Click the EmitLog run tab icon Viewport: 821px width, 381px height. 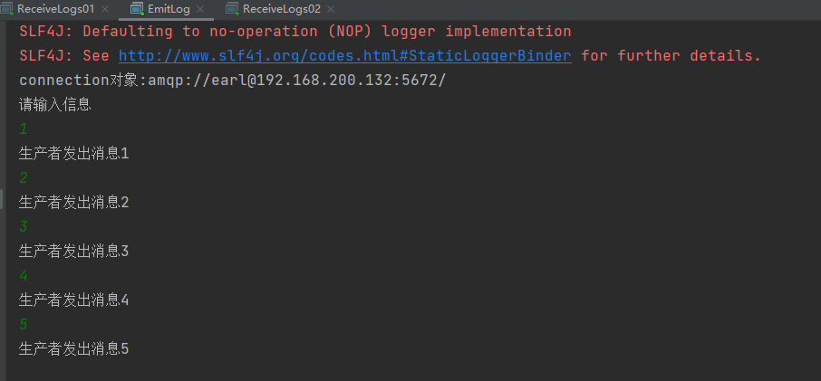click(x=137, y=9)
